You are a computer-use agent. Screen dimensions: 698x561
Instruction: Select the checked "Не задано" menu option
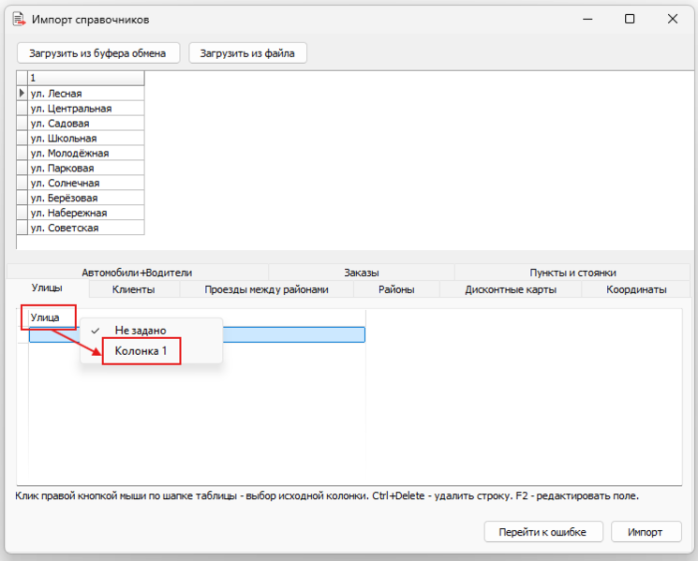(141, 331)
